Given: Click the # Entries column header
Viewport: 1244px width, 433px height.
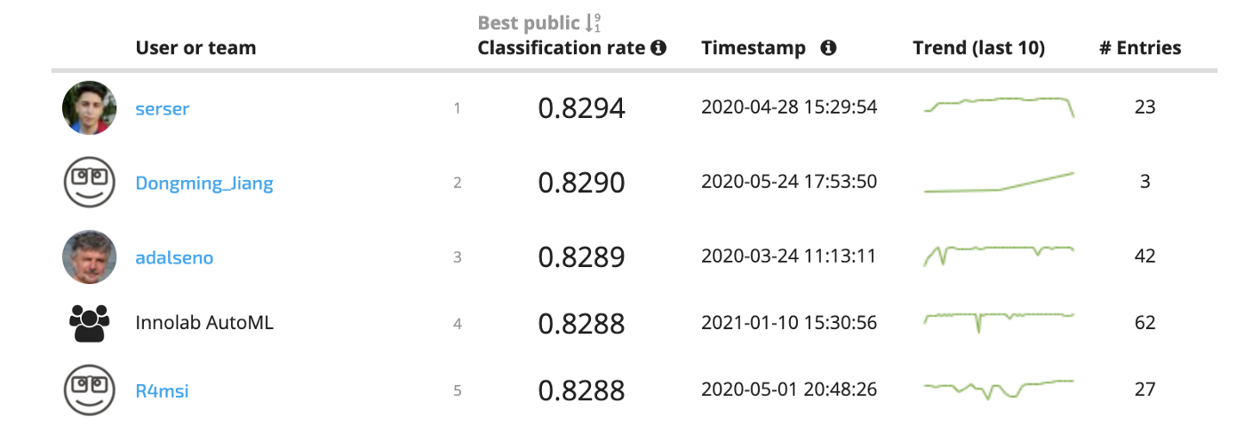Looking at the screenshot, I should (1140, 48).
